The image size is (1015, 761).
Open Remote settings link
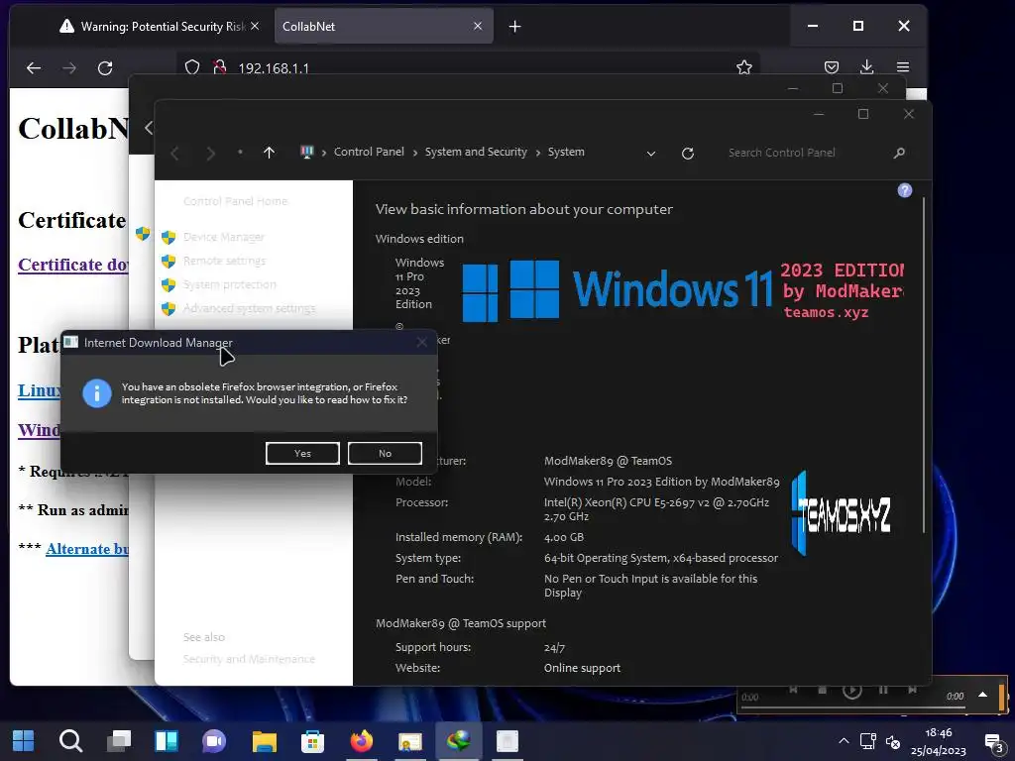(x=225, y=261)
